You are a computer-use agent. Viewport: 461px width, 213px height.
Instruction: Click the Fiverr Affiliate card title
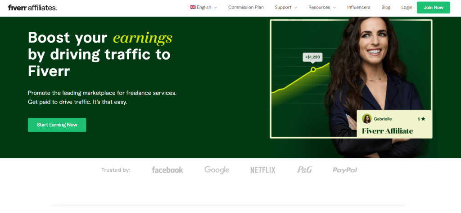(387, 131)
